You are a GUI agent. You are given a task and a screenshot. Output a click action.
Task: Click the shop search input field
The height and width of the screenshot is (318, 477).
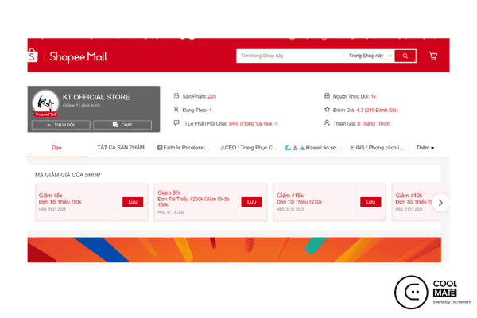pos(289,56)
